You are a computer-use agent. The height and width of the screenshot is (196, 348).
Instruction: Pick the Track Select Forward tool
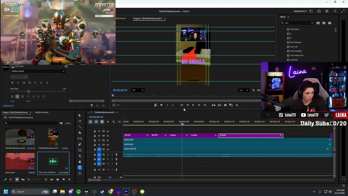[80, 121]
